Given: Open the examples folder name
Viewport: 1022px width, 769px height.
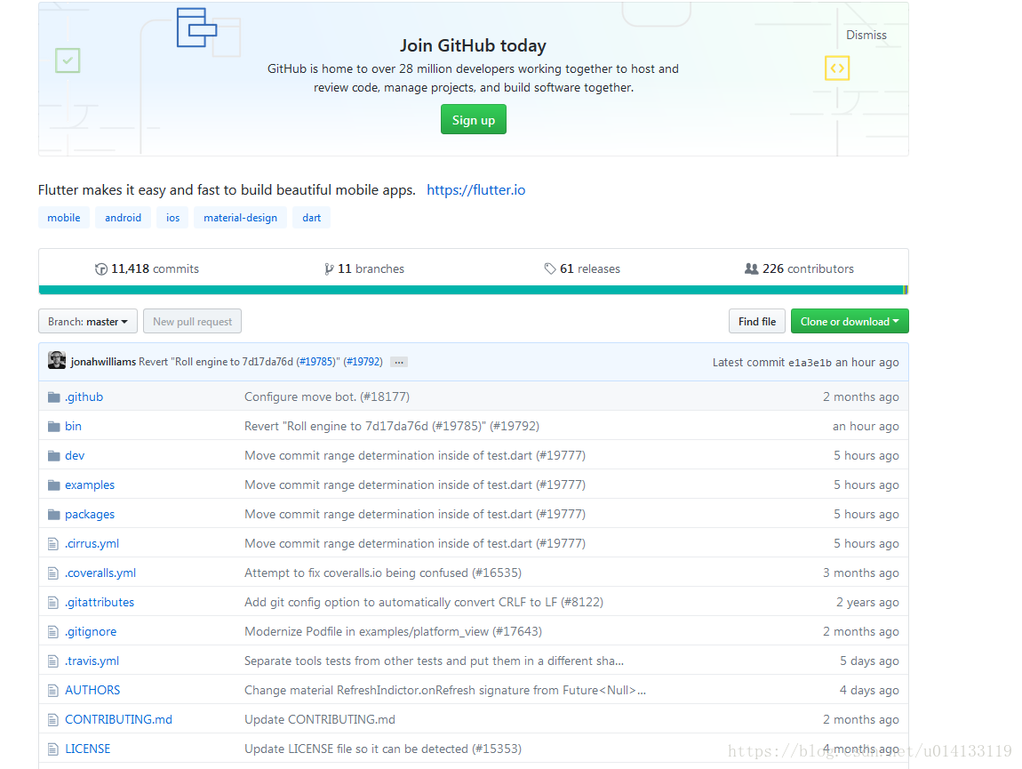Looking at the screenshot, I should [90, 485].
